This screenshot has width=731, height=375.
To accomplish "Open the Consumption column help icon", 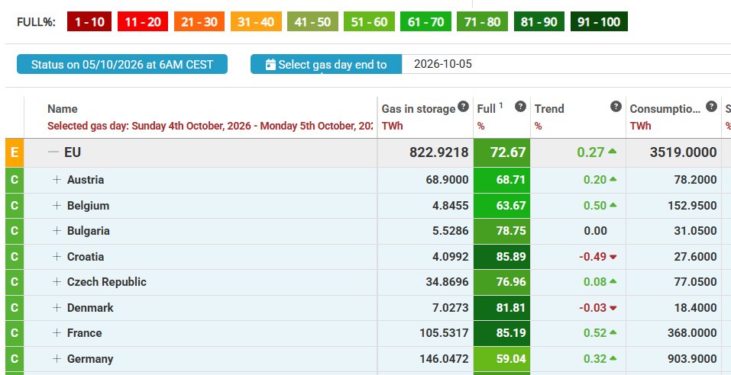I will 711,107.
